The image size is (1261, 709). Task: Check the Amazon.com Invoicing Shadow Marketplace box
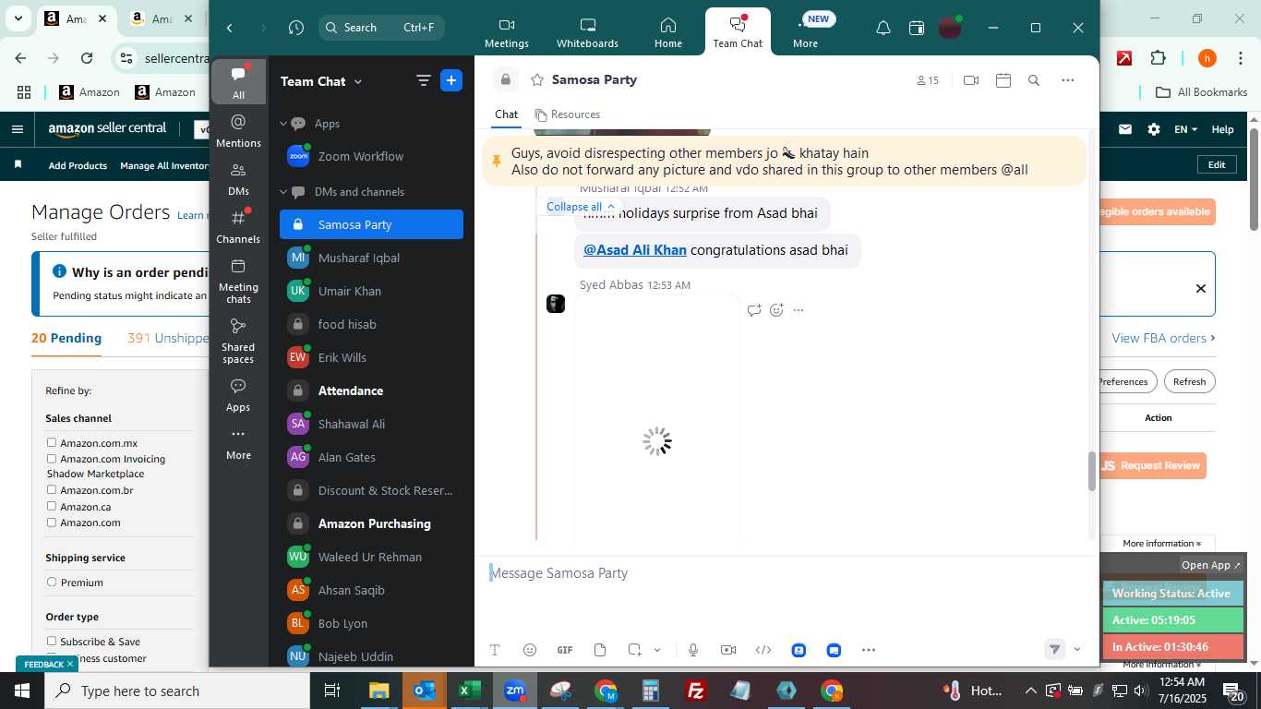point(52,459)
